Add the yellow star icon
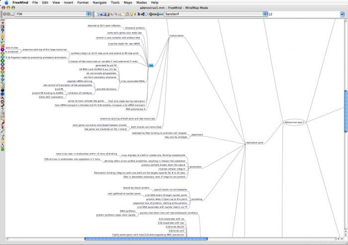Screen dimensions: 348x245 (x=2, y=142)
